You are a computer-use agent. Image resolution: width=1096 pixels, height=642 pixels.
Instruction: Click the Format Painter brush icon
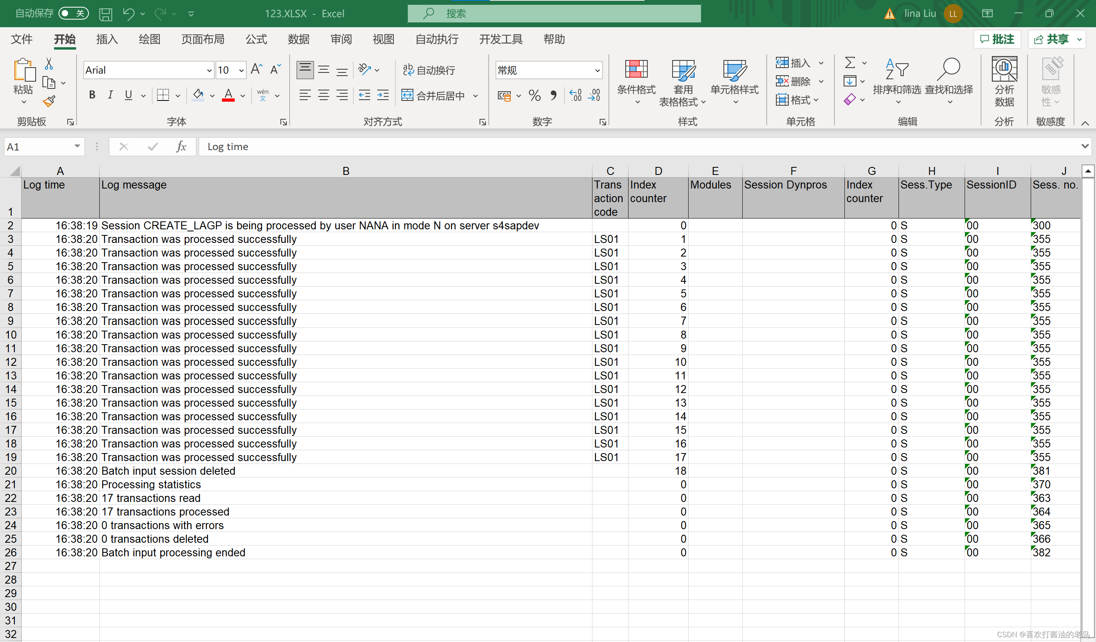[49, 101]
